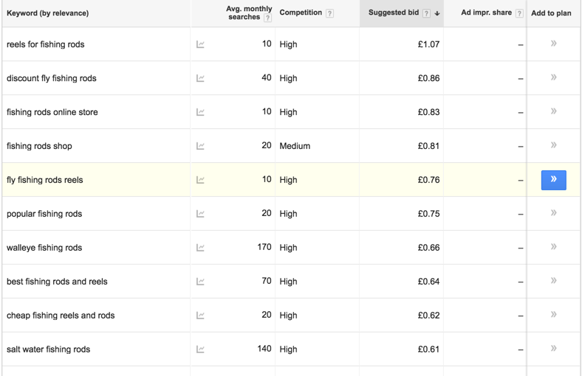Add 'reels for fishing rods' to plan
The image size is (585, 376).
[x=554, y=43]
